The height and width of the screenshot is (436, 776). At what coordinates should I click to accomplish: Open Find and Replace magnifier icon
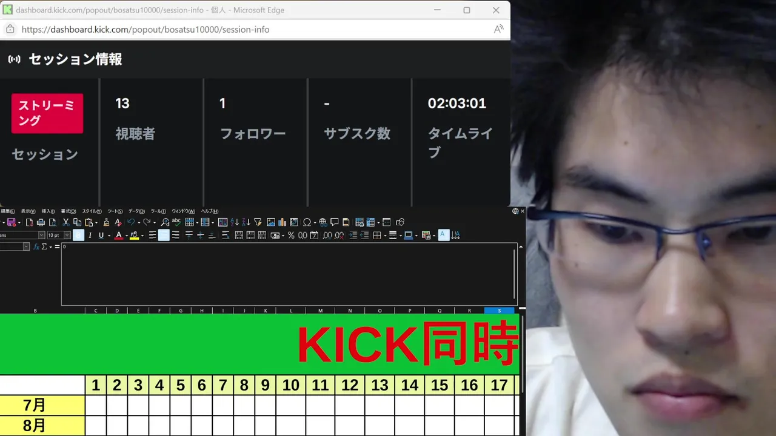164,222
